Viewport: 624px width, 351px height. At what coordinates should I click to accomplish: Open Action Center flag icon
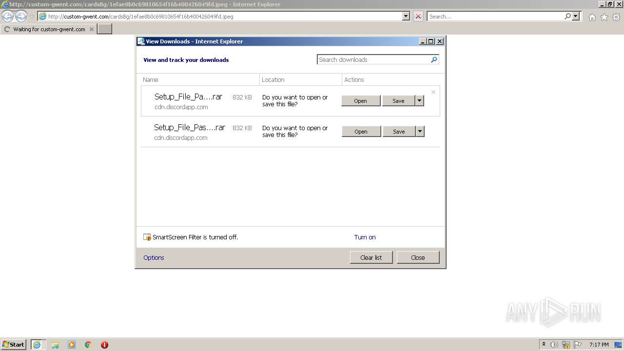coord(578,345)
